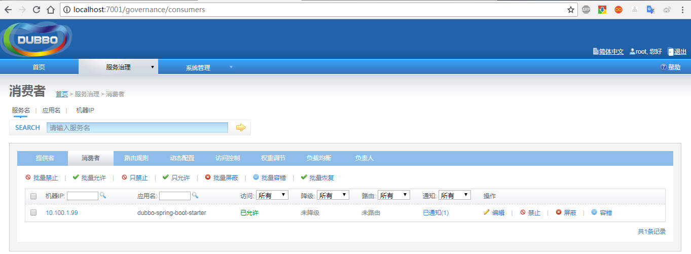The image size is (691, 254).
Task: Click 首页 breadcrumb link
Action: click(x=62, y=94)
